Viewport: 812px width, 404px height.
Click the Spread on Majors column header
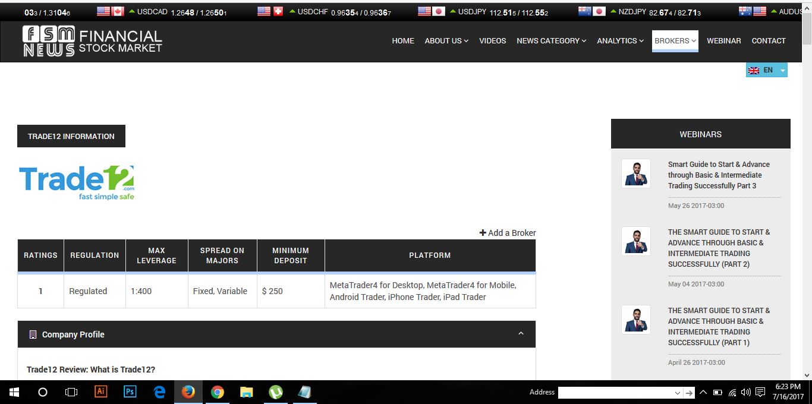point(222,255)
